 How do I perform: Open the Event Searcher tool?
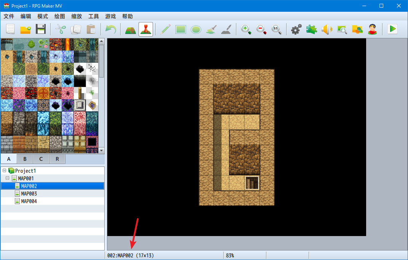[x=342, y=29]
